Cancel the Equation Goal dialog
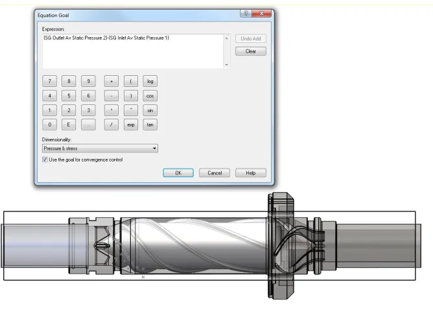Screen dimensions: 433x310 coord(215,173)
